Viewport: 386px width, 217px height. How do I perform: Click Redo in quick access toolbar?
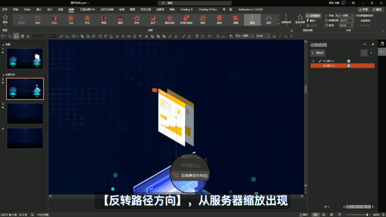click(10, 36)
